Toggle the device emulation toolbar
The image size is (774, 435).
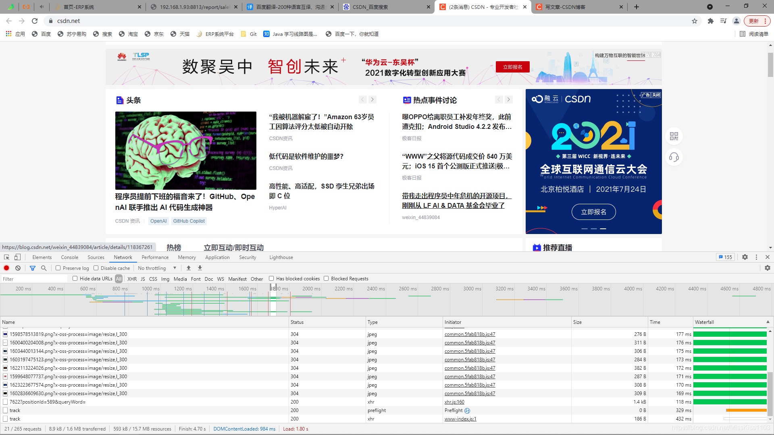pyautogui.click(x=17, y=257)
